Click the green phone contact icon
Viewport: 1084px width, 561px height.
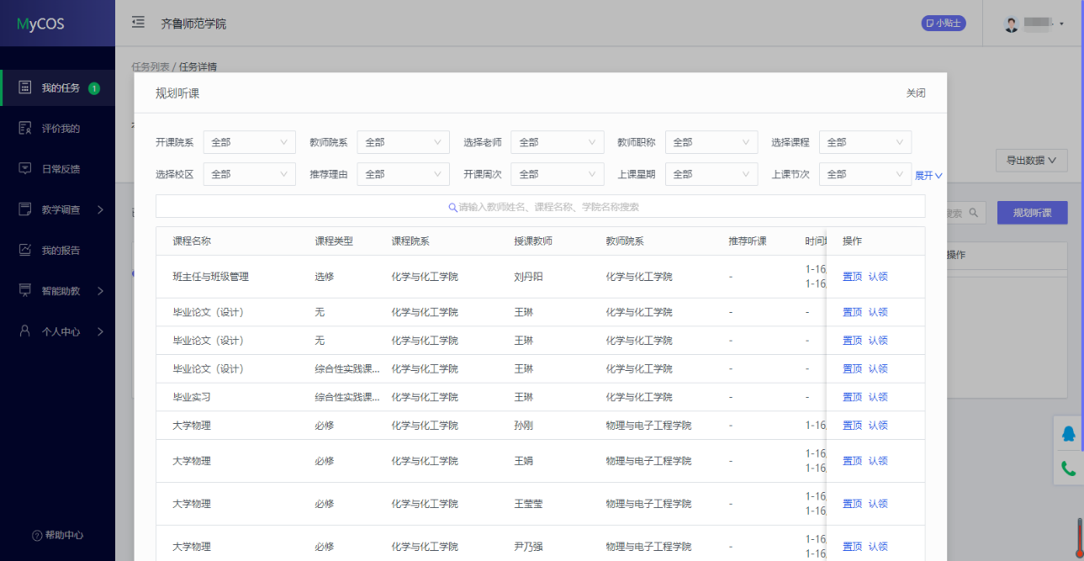coord(1068,468)
